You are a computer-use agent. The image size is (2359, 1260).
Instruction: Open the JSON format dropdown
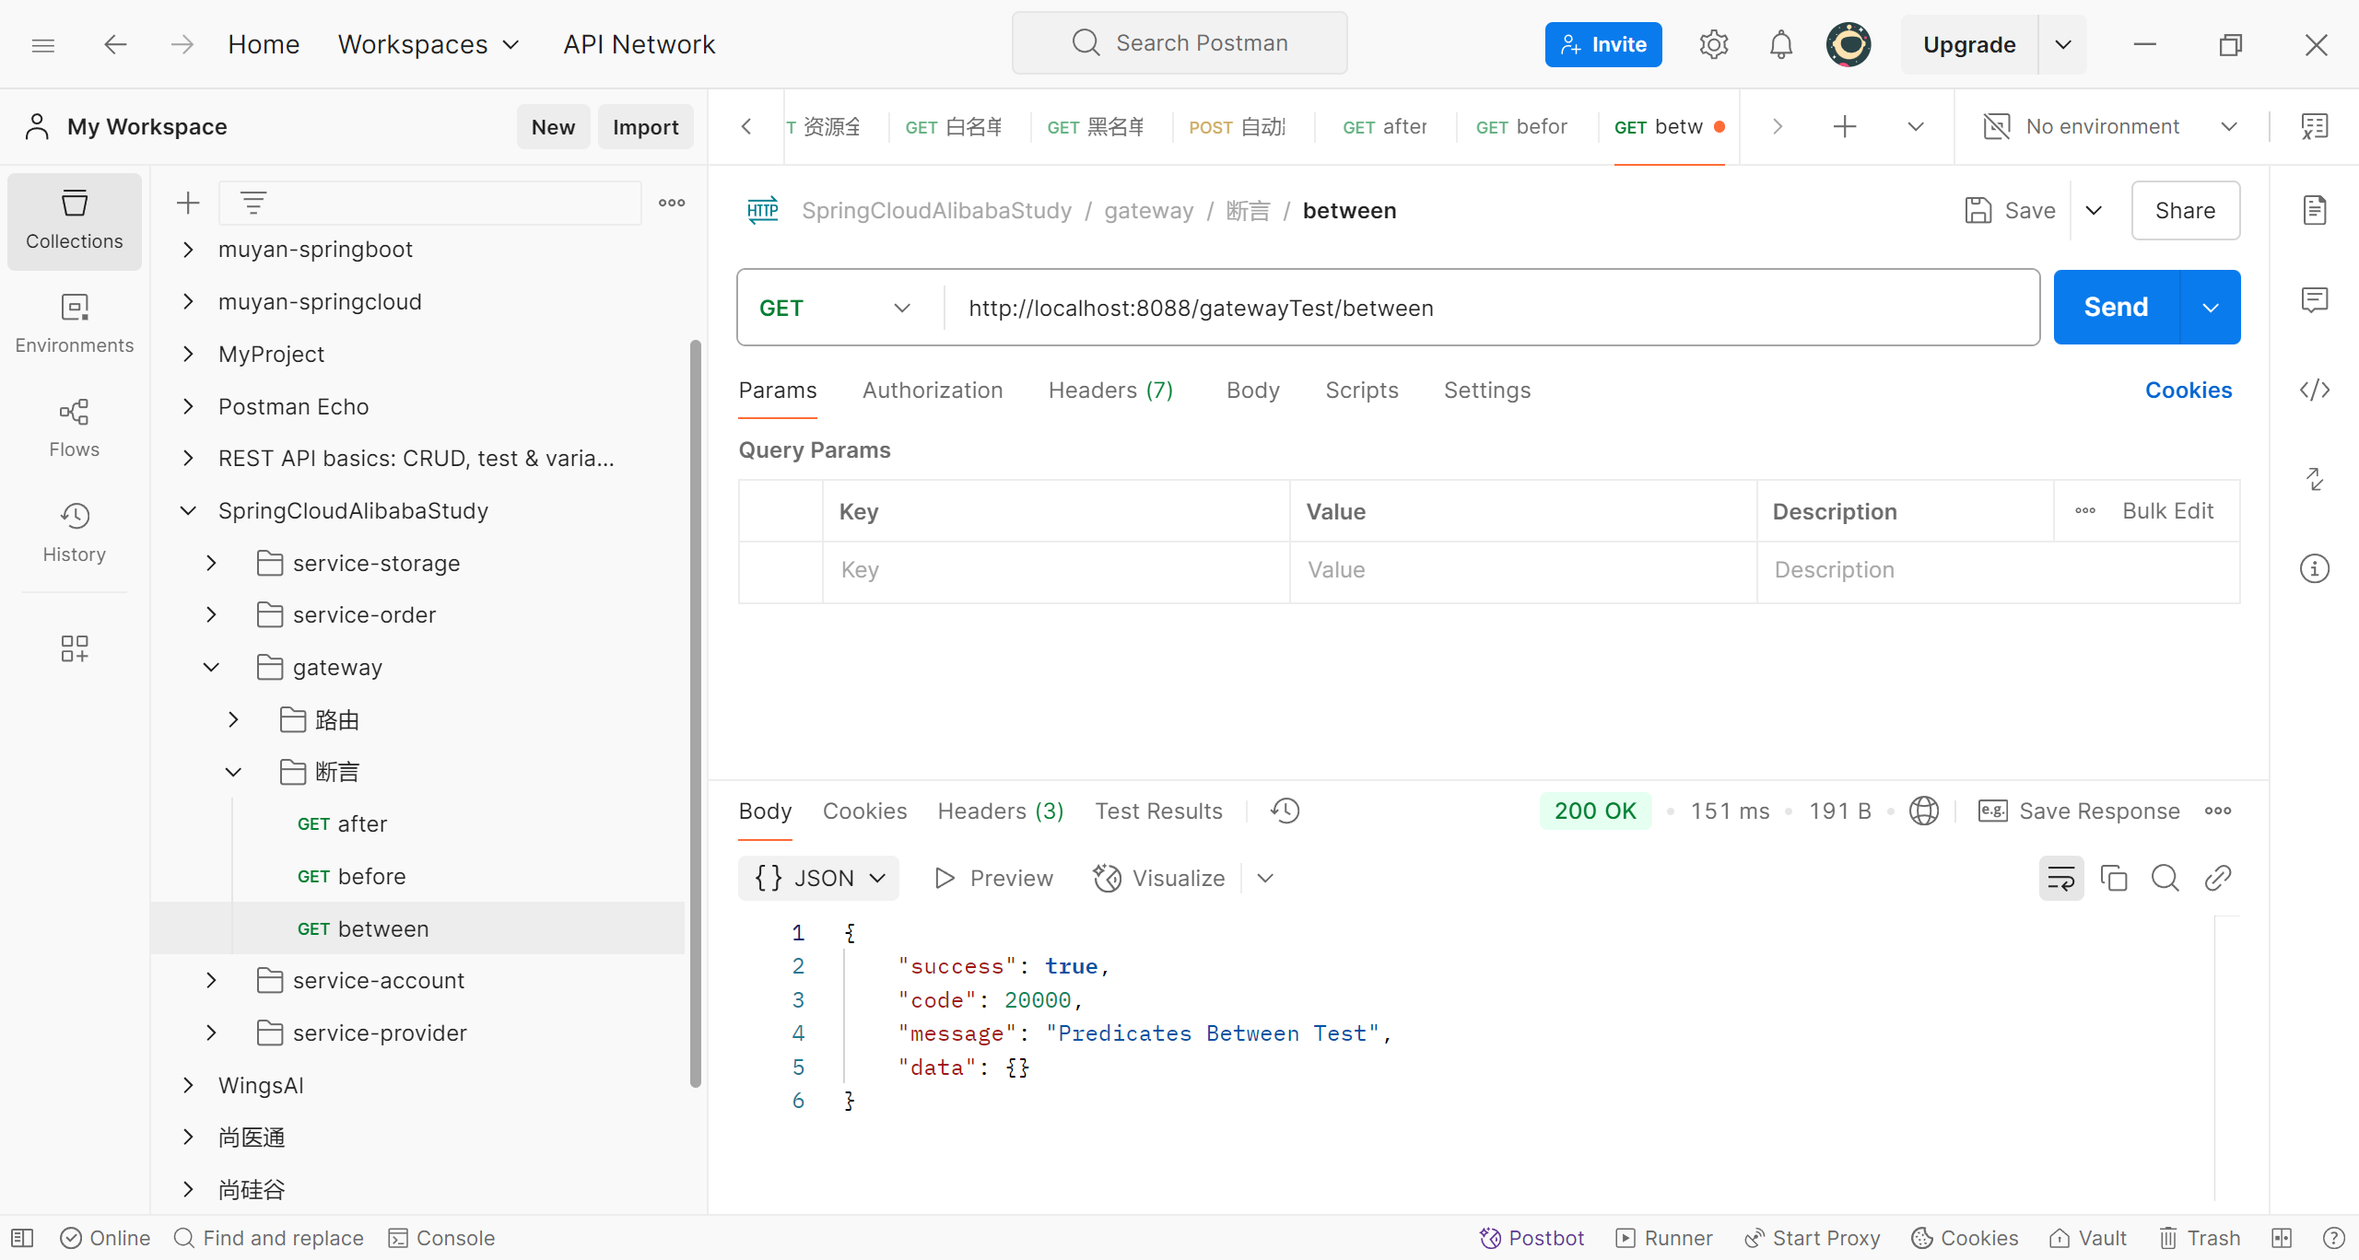tap(819, 878)
